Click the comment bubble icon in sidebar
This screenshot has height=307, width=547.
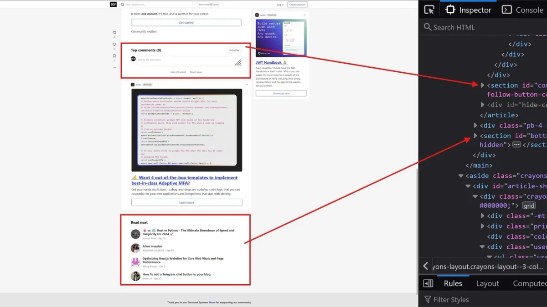114,45
